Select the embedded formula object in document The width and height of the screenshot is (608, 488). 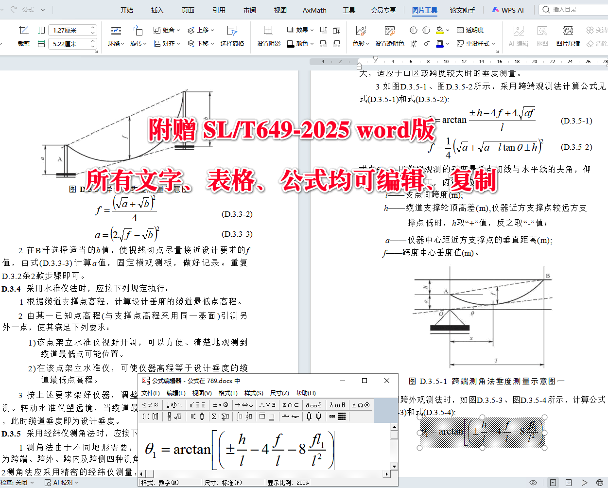482,432
